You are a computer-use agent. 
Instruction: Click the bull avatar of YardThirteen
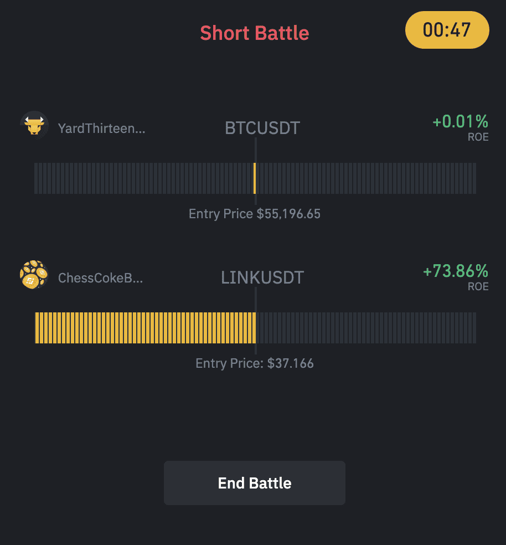pyautogui.click(x=34, y=125)
